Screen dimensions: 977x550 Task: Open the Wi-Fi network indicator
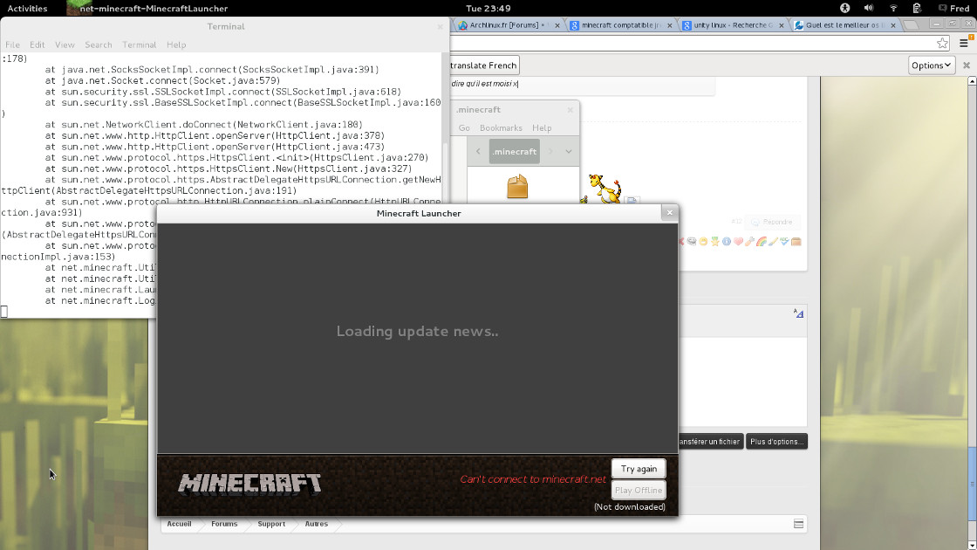tap(893, 8)
